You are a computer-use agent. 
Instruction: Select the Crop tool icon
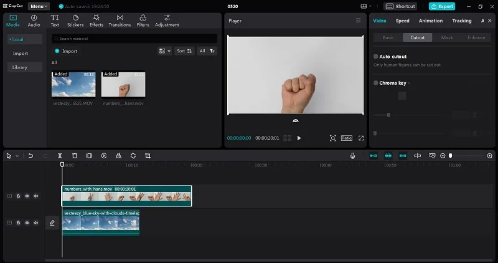point(148,156)
